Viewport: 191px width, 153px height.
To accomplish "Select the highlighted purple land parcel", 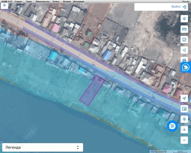I will click(92, 91).
